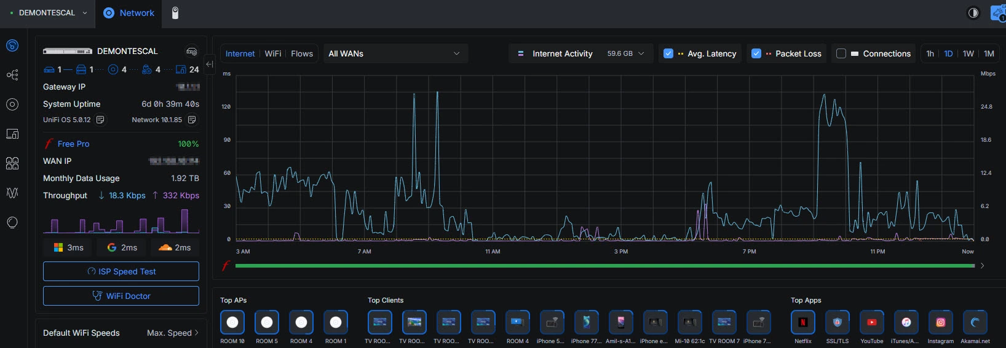
Task: Open the YouTube app icon
Action: pos(872,322)
